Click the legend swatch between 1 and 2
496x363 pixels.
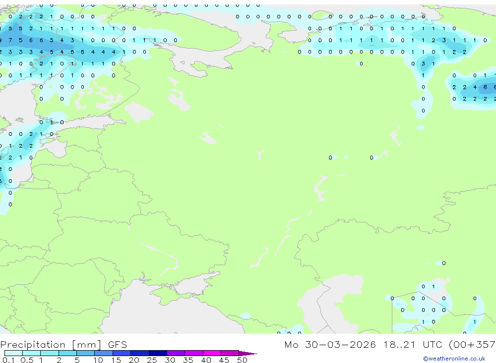(50, 353)
